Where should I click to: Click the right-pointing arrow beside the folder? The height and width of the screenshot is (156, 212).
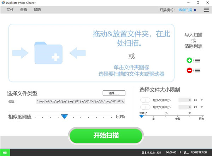pyautogui.click(x=20, y=53)
